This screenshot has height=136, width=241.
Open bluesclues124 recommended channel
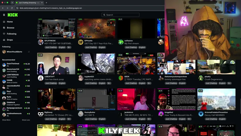pyautogui.click(x=16, y=70)
